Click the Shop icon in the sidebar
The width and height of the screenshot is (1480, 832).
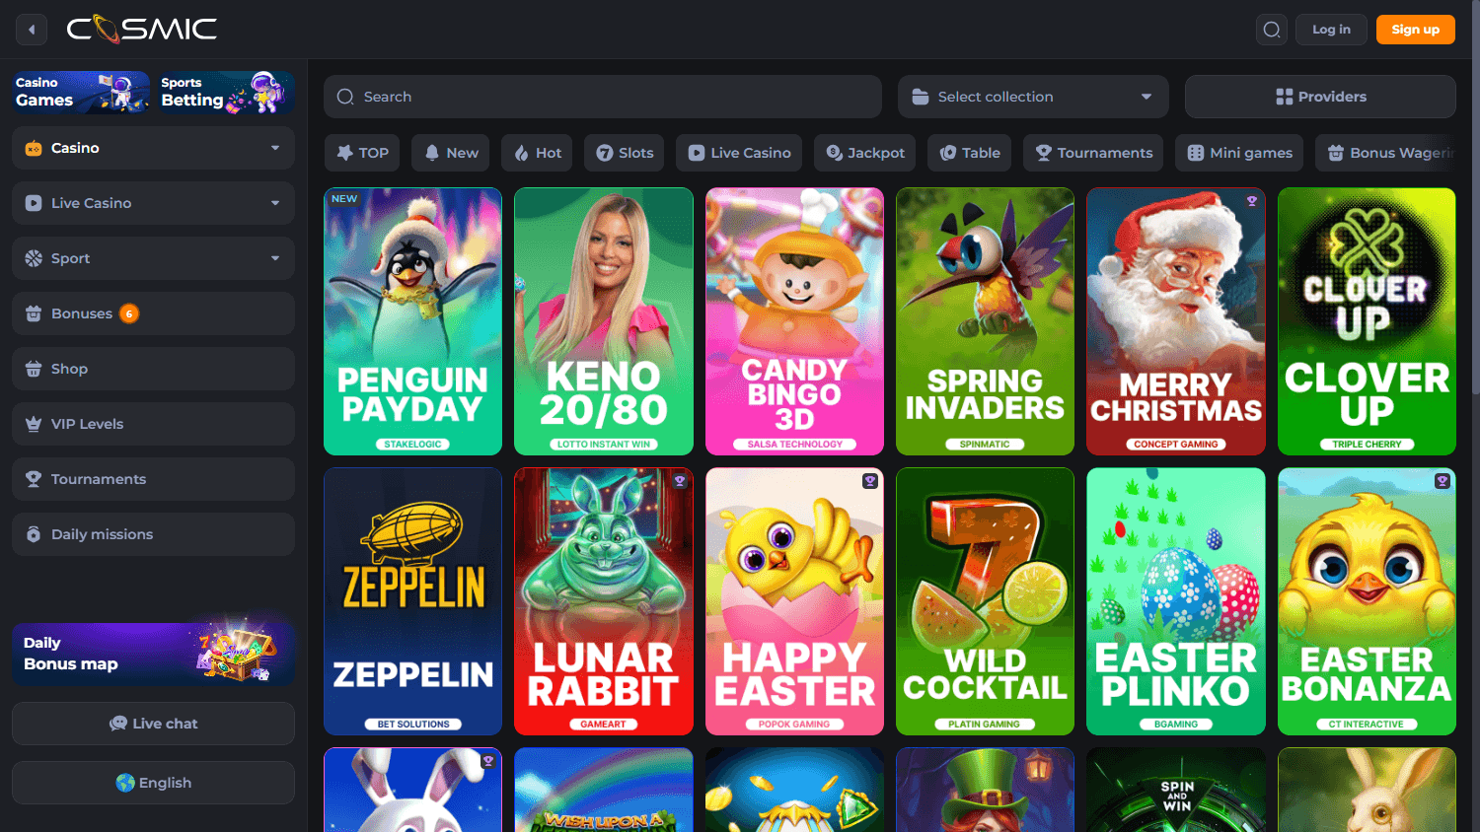pos(33,369)
